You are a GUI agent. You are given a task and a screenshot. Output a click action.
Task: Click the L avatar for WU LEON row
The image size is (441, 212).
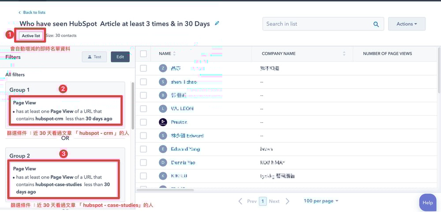163,109
